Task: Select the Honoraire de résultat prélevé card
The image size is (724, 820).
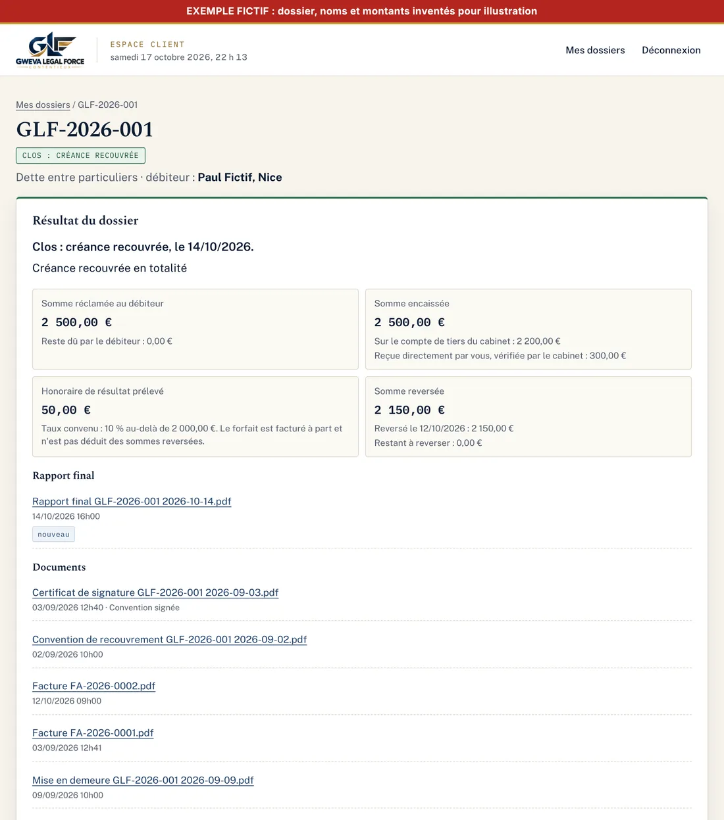Action: [x=195, y=416]
